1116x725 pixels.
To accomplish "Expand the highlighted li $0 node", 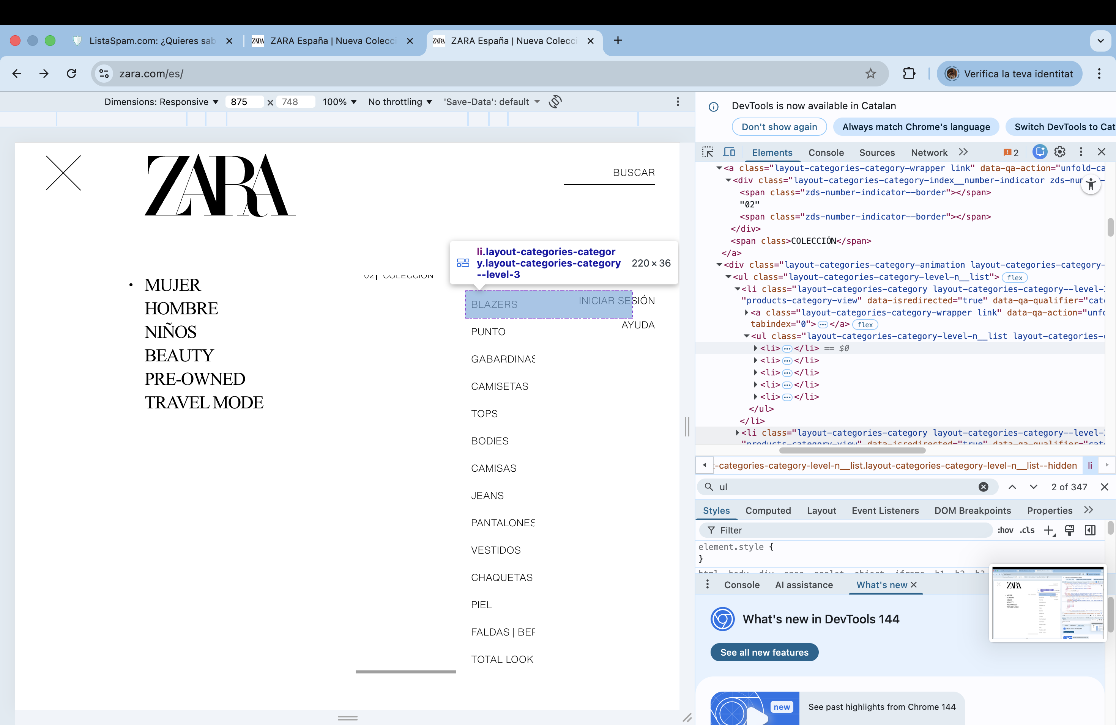I will 755,348.
